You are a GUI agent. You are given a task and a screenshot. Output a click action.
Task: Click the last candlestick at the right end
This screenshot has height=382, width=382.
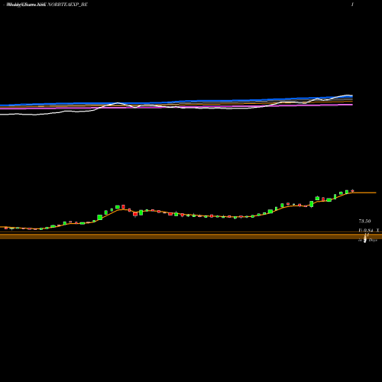[352, 190]
